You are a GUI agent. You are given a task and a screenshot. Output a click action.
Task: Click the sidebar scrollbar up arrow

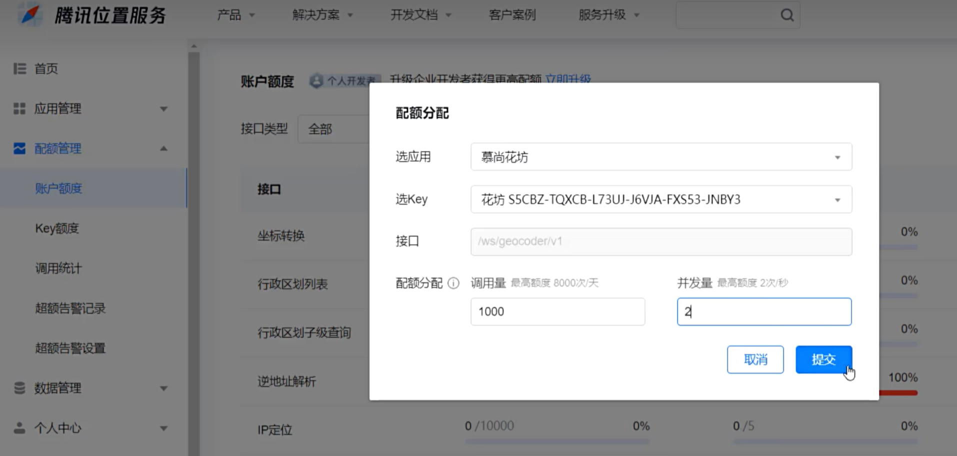(x=194, y=46)
